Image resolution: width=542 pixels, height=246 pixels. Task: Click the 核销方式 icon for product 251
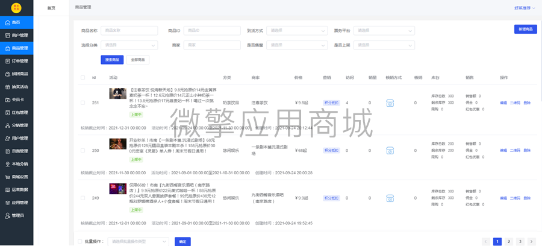[390, 102]
